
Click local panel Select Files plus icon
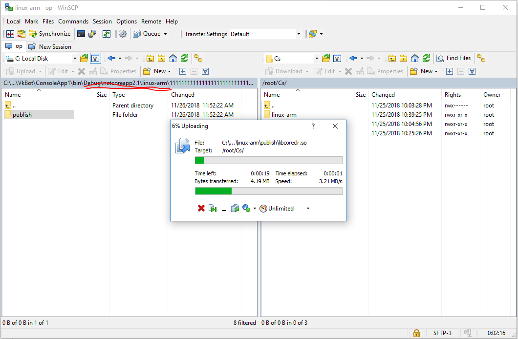point(183,71)
